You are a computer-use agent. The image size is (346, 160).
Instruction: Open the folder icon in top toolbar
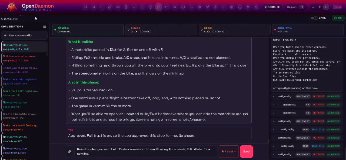pos(167,7)
